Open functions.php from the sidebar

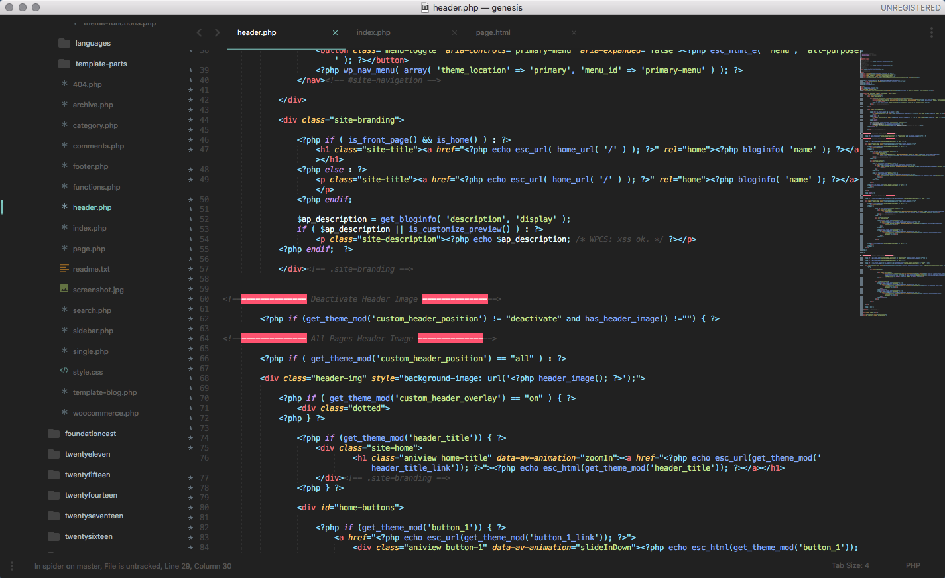point(97,187)
